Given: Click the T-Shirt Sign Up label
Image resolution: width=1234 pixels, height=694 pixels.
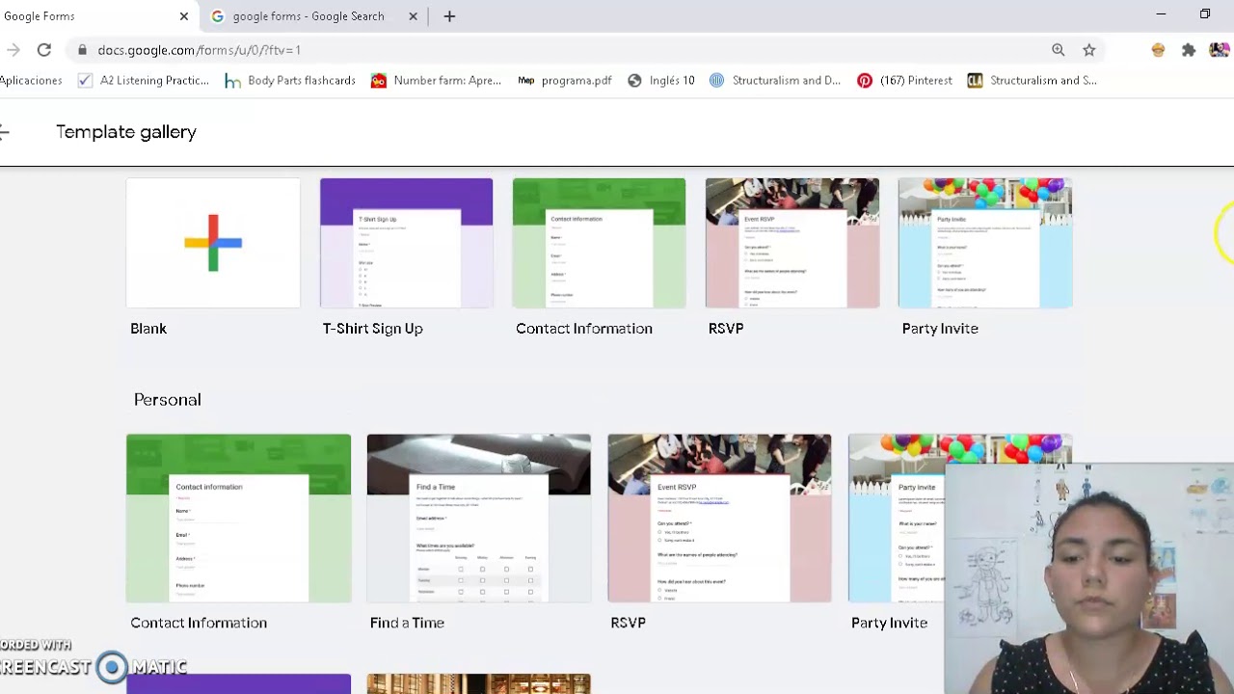Looking at the screenshot, I should (373, 329).
